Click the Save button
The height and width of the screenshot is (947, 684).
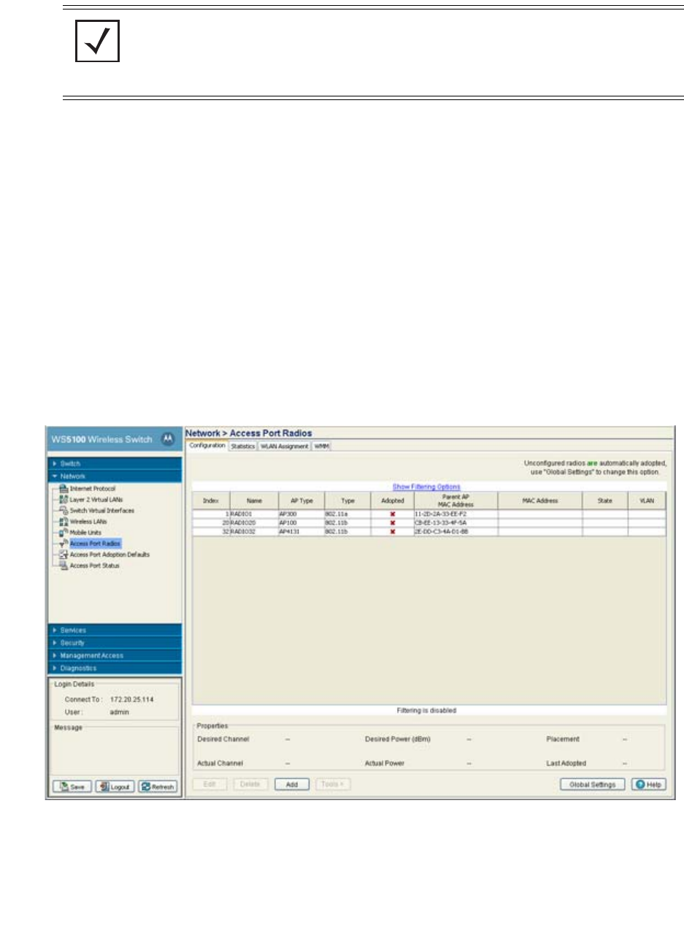(x=72, y=787)
